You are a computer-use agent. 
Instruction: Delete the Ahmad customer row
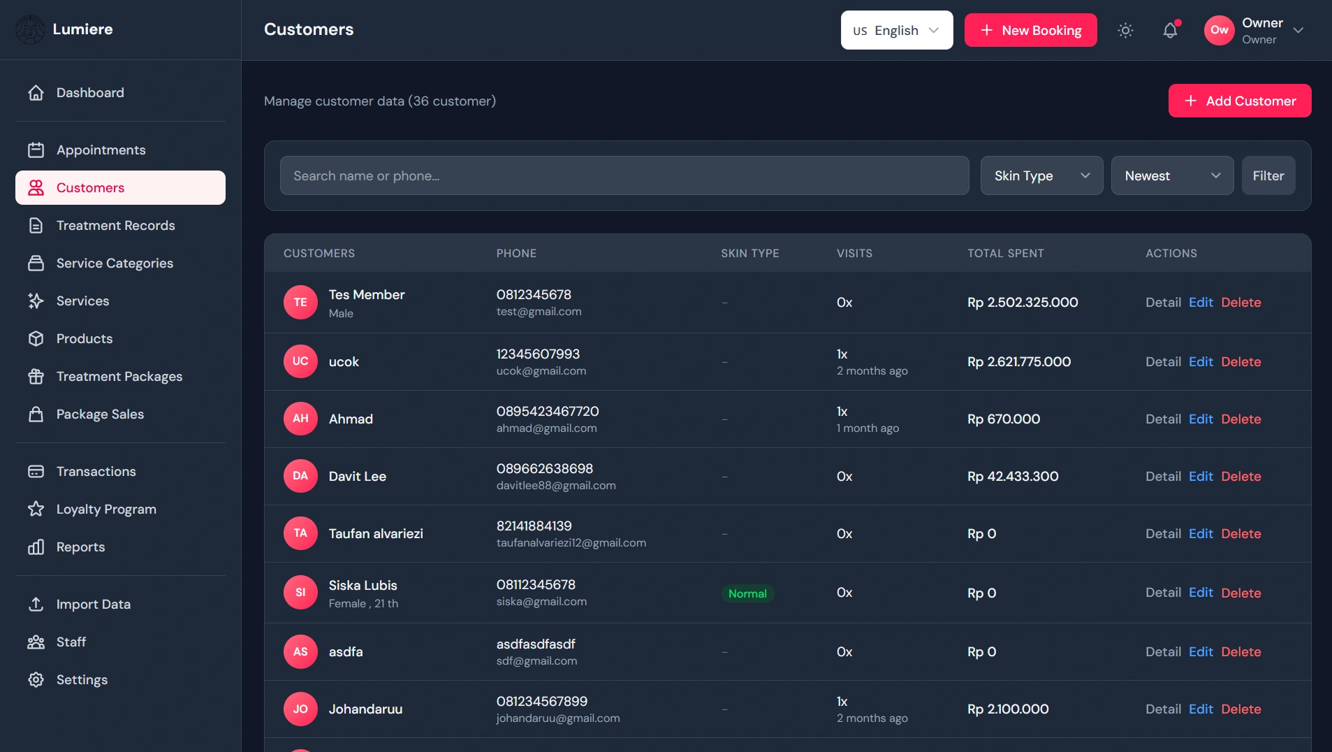[x=1241, y=419]
